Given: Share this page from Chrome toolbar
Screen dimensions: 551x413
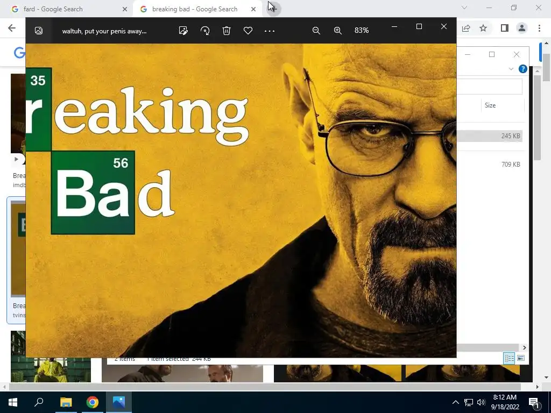Looking at the screenshot, I should (x=466, y=28).
